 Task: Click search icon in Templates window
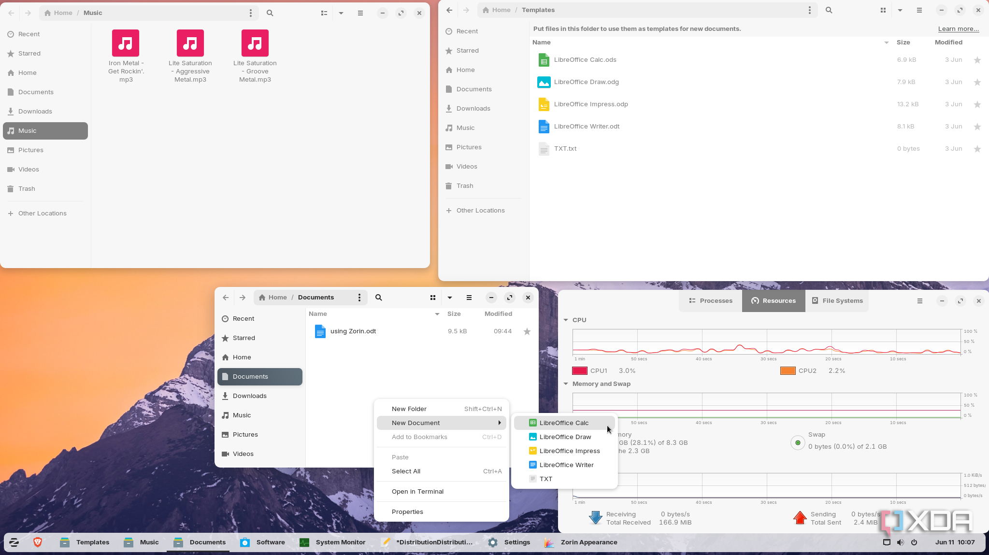click(x=829, y=10)
